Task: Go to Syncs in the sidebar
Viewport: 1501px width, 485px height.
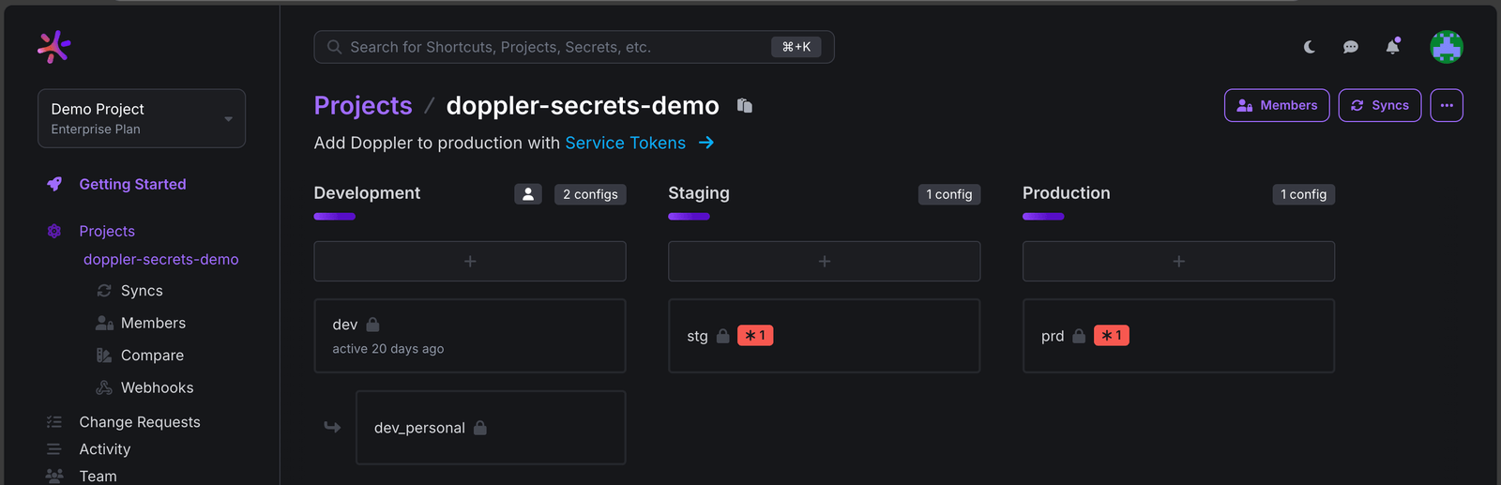Action: (x=142, y=291)
